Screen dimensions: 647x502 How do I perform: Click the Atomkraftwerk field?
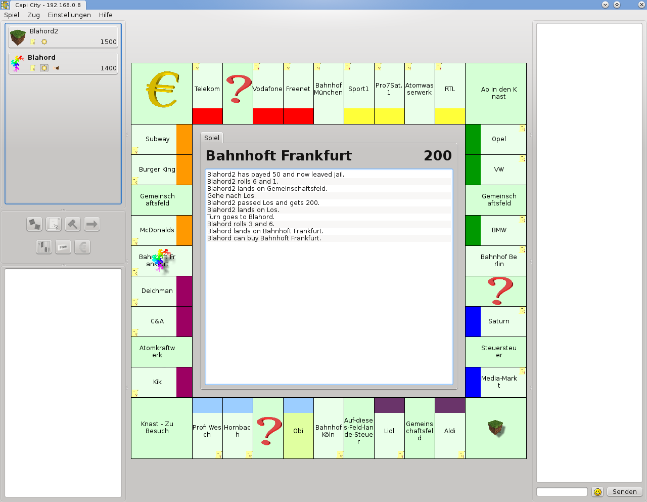(162, 352)
